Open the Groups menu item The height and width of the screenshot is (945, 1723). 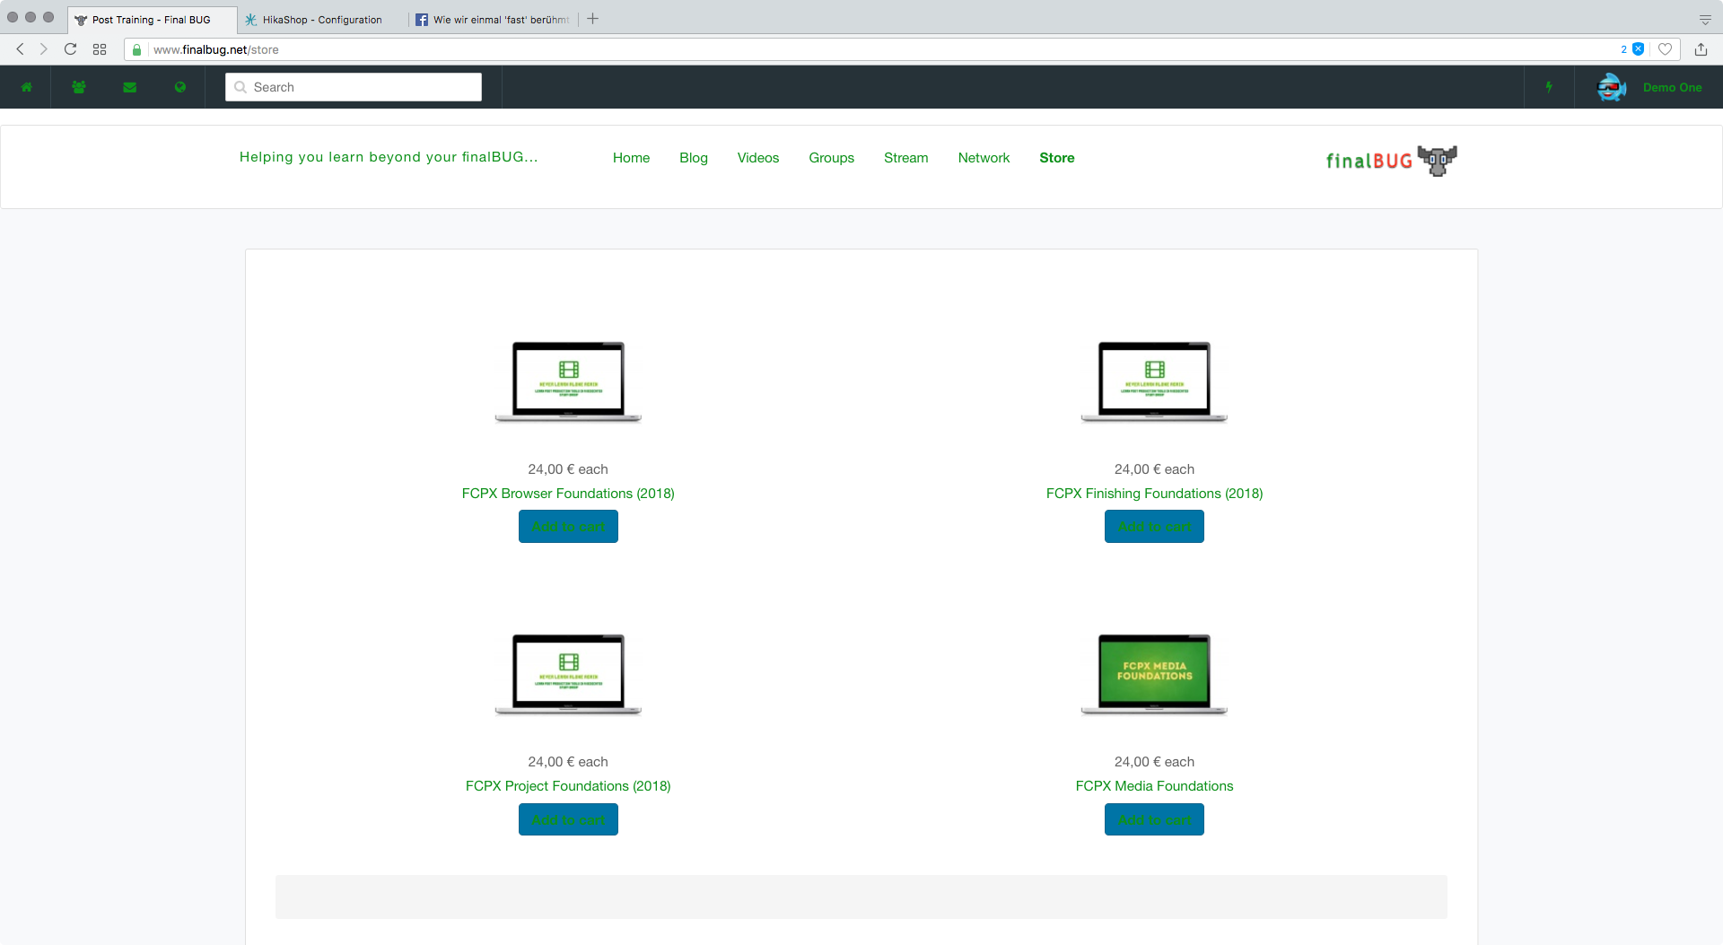832,158
